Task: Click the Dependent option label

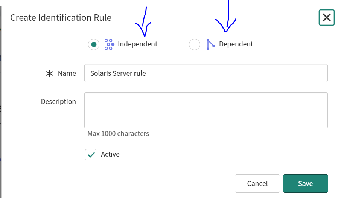Action: 236,44
